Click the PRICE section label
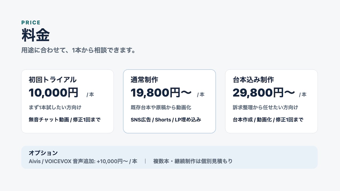The image size is (340, 191). [31, 23]
